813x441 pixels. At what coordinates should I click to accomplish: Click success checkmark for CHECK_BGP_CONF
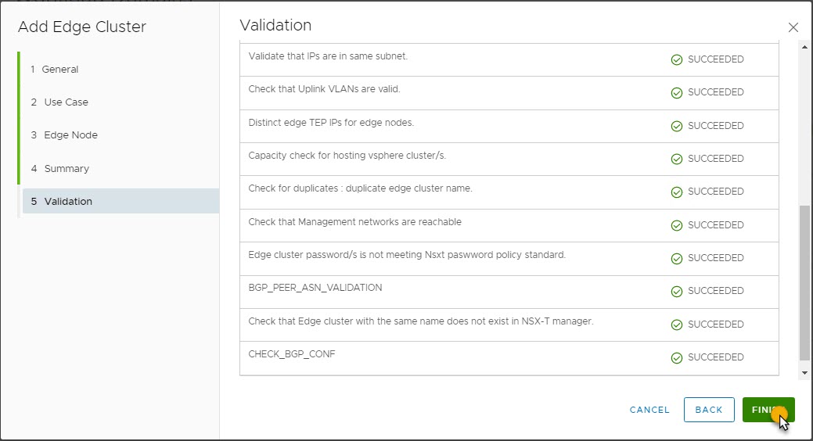(677, 357)
